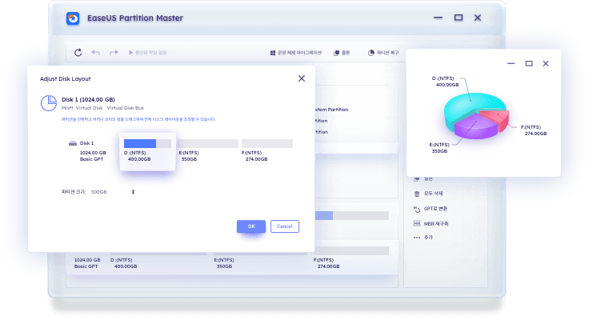This screenshot has height=320, width=589.
Task: Click the clone (클론) toolbar icon
Action: coord(341,53)
